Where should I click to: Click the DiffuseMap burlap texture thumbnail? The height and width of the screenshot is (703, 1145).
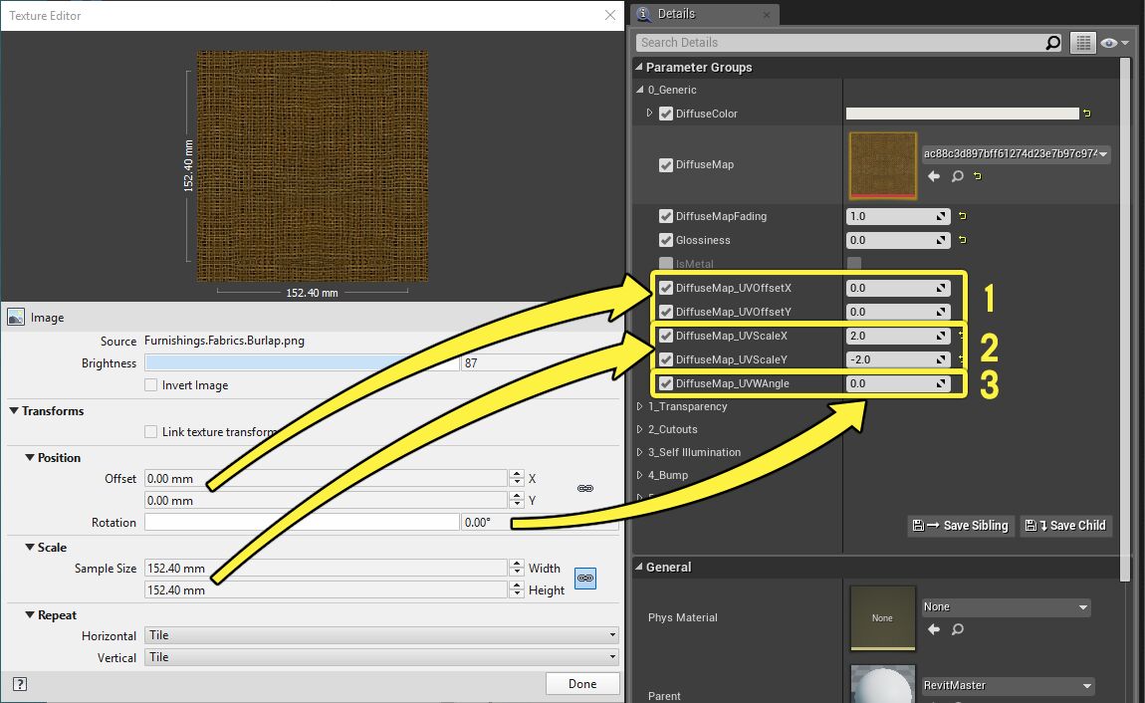882,165
